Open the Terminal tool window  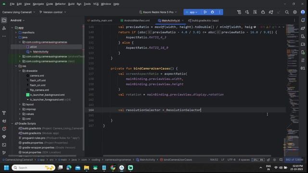(x=4, y=145)
